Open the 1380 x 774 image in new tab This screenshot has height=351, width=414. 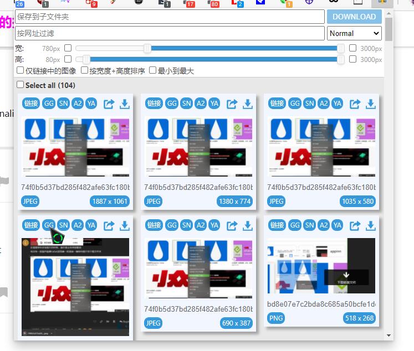pos(232,104)
